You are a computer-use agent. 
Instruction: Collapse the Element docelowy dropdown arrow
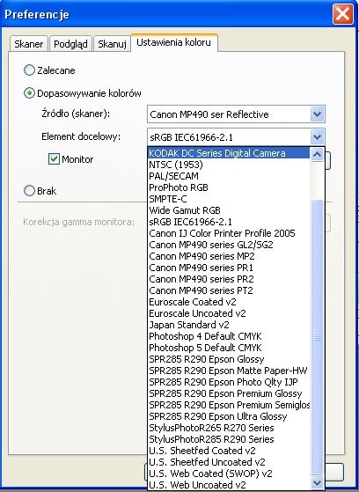(x=317, y=137)
